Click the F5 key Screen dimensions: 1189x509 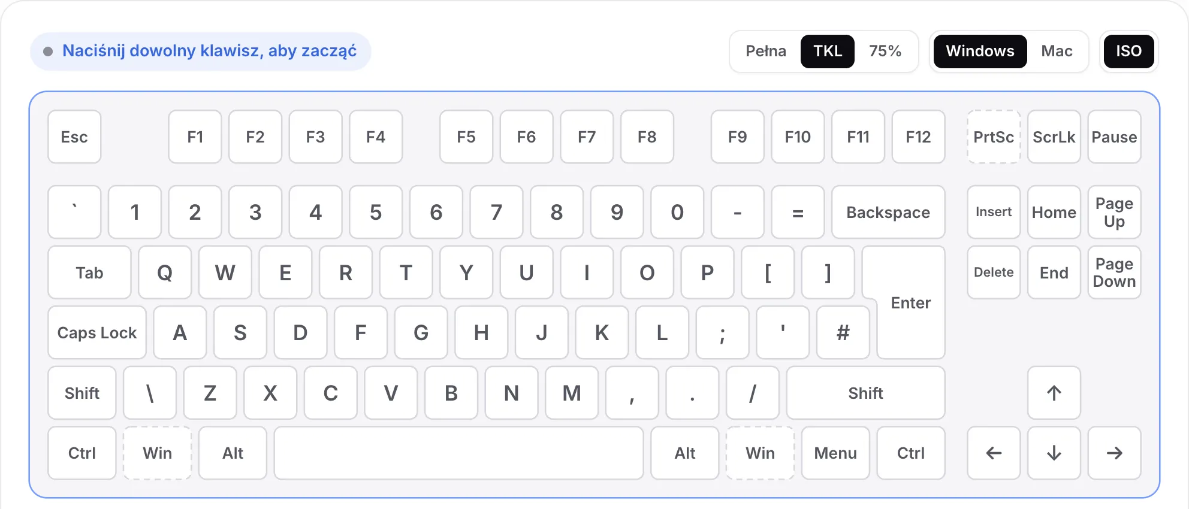point(466,137)
